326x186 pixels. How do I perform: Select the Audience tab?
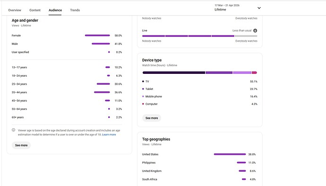click(55, 10)
